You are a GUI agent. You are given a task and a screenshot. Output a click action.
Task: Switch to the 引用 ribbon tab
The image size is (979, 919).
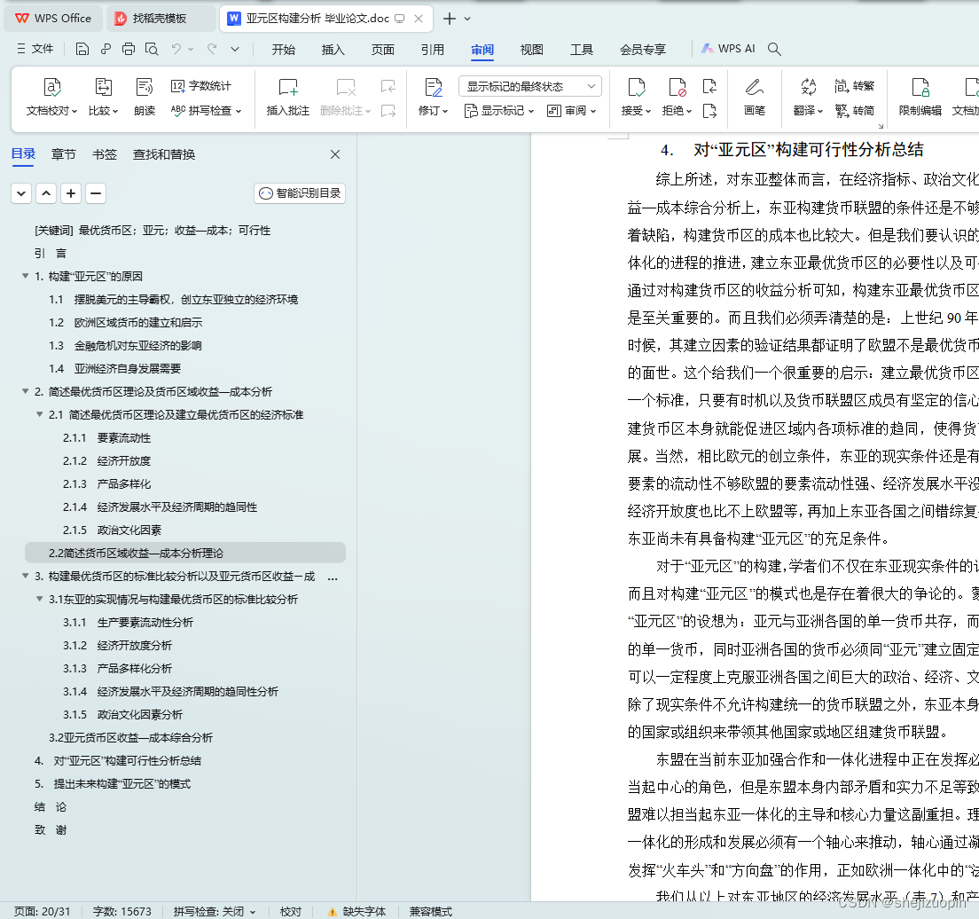[x=432, y=50]
